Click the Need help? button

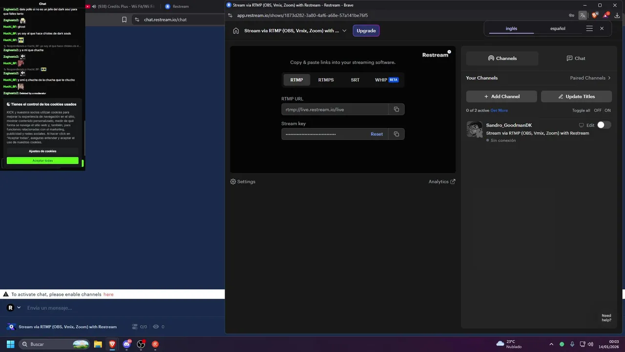(606, 318)
